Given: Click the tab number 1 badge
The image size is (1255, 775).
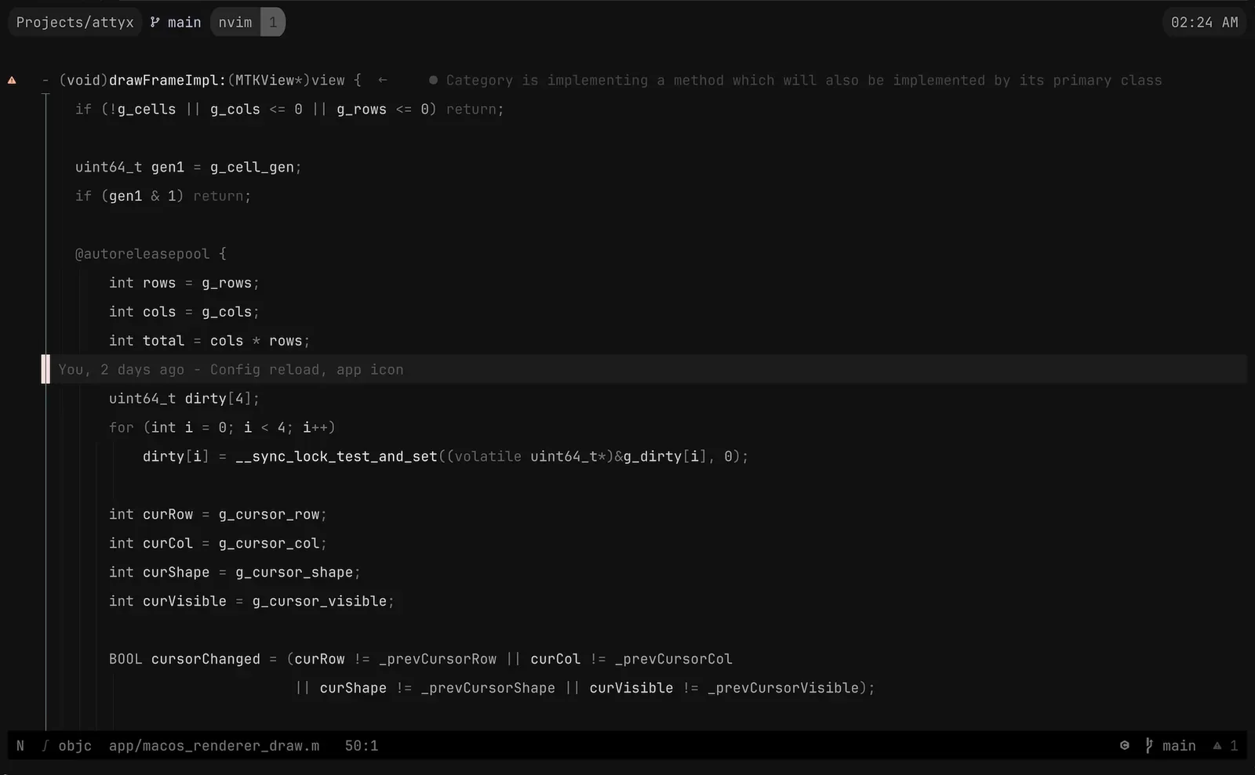Looking at the screenshot, I should (x=273, y=22).
